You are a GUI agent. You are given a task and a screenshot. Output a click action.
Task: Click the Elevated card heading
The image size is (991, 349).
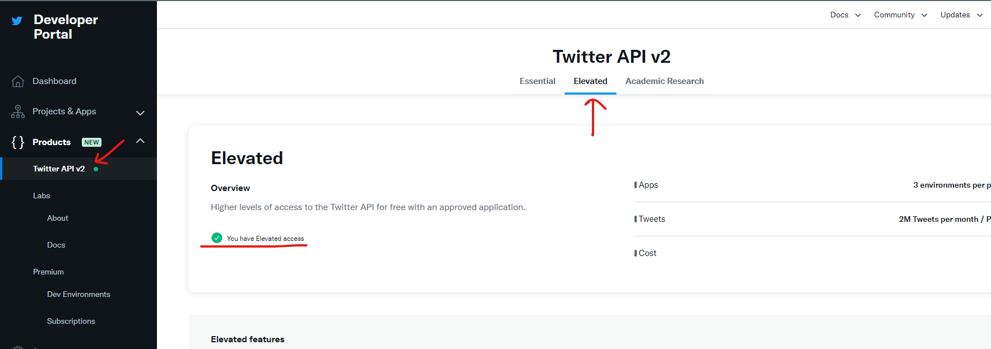tap(247, 158)
